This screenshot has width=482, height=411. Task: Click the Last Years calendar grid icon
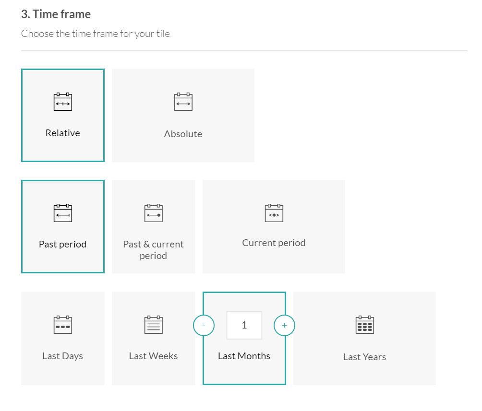(x=364, y=325)
